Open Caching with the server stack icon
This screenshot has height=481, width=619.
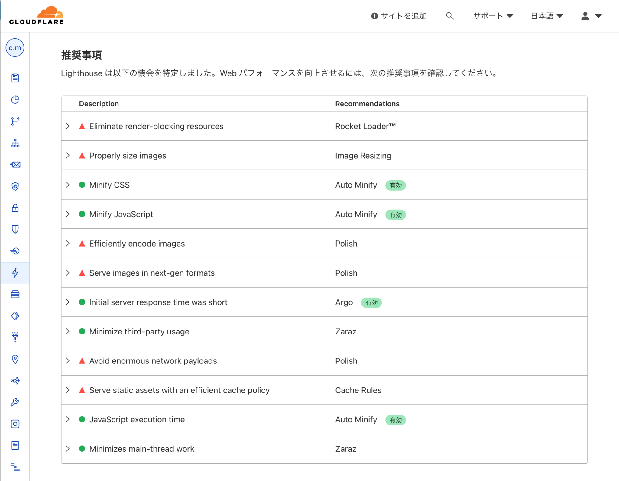(x=15, y=294)
